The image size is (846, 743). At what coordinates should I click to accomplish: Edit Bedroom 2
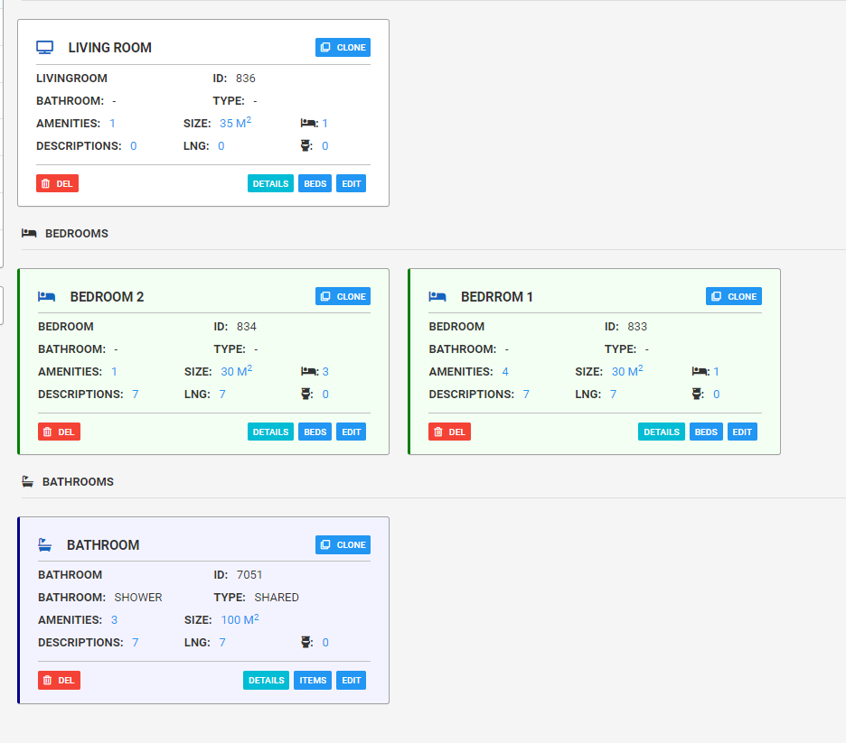[352, 432]
